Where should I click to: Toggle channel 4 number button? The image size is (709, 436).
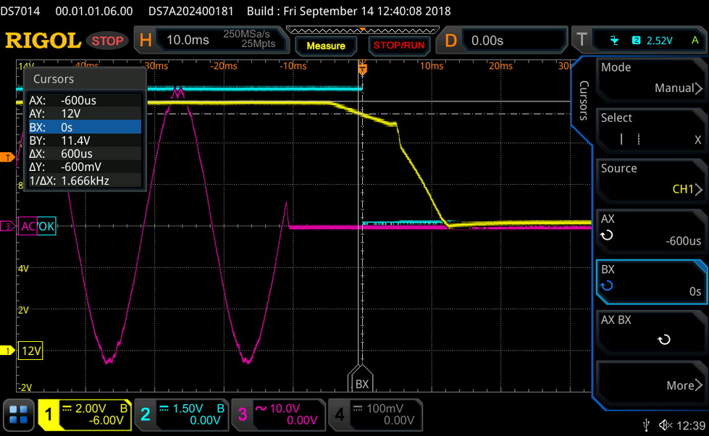(339, 414)
